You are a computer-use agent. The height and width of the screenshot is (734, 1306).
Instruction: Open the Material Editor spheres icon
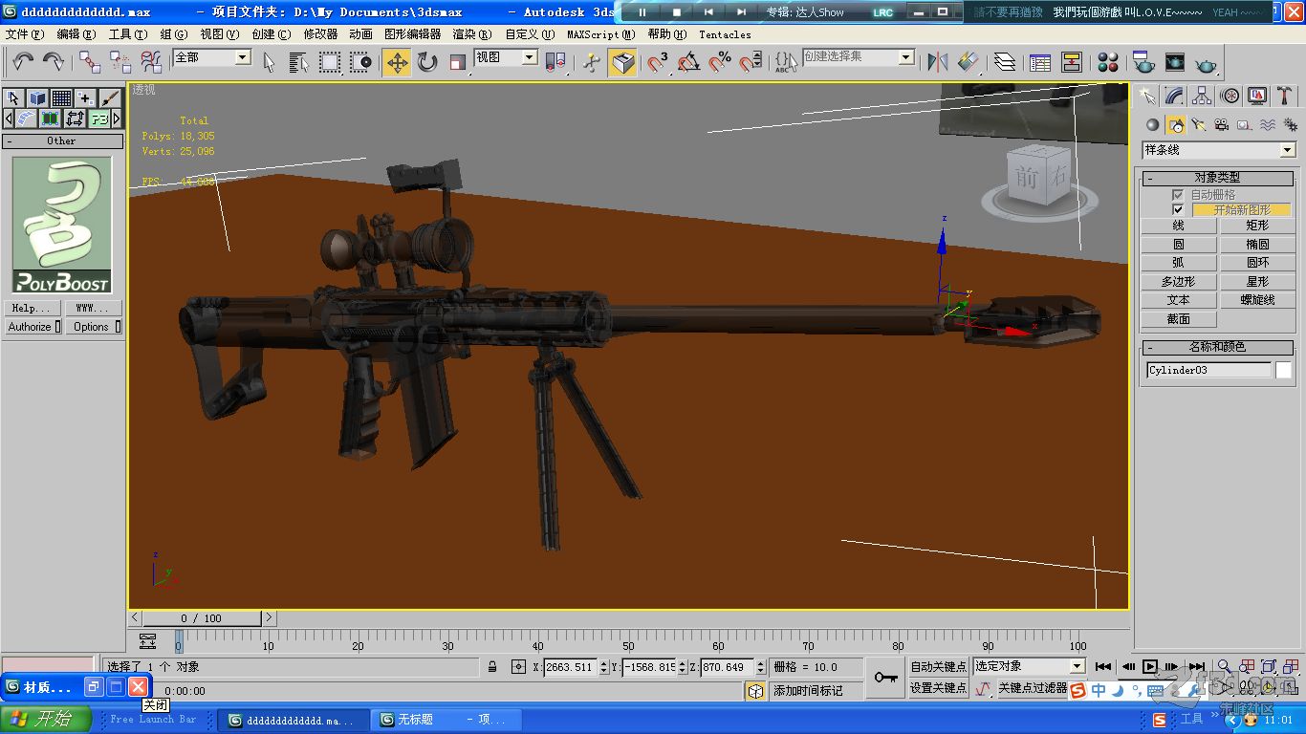click(x=1108, y=62)
